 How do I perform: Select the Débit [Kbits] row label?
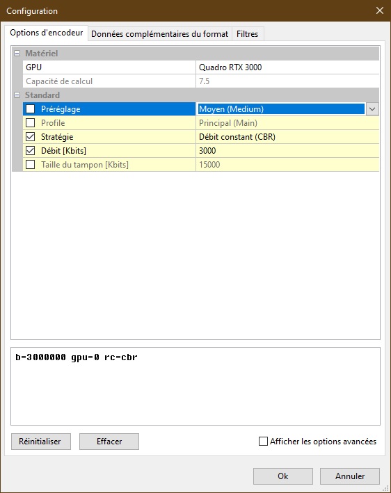(x=63, y=151)
